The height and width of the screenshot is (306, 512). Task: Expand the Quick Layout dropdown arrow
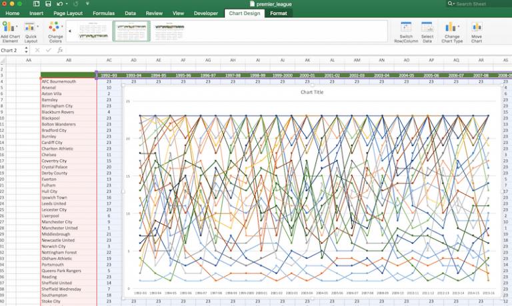(x=37, y=26)
